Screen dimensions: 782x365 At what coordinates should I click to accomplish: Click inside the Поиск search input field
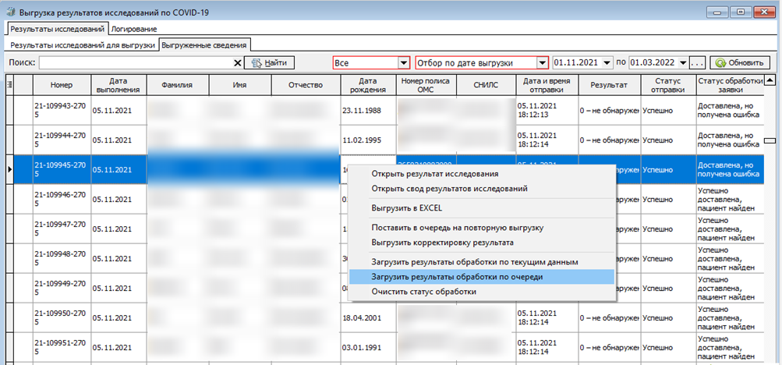(x=136, y=63)
